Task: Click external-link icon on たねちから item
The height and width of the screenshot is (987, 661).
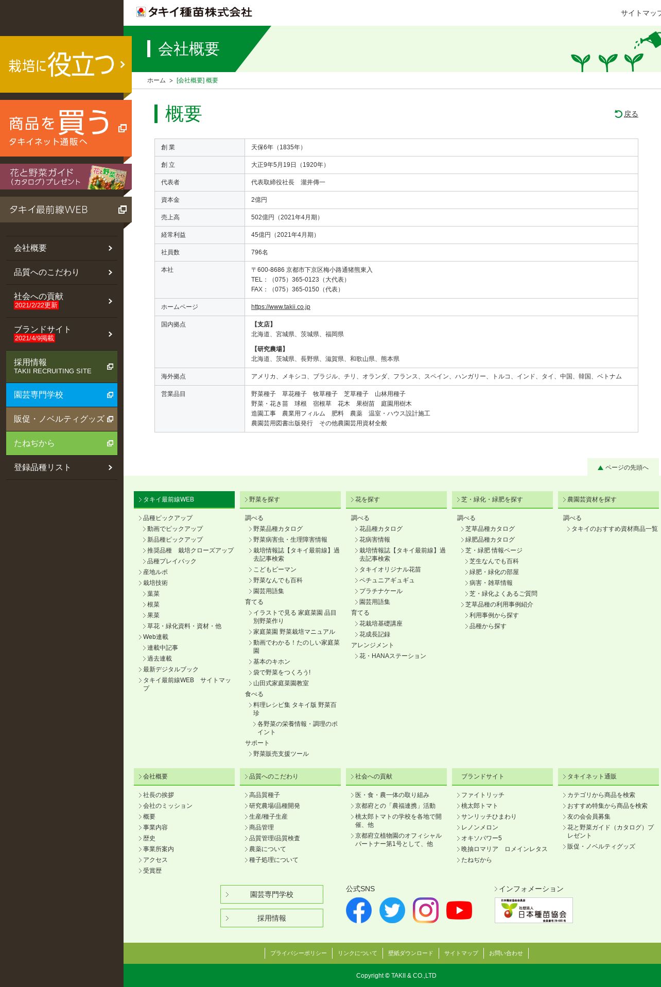Action: click(x=110, y=443)
